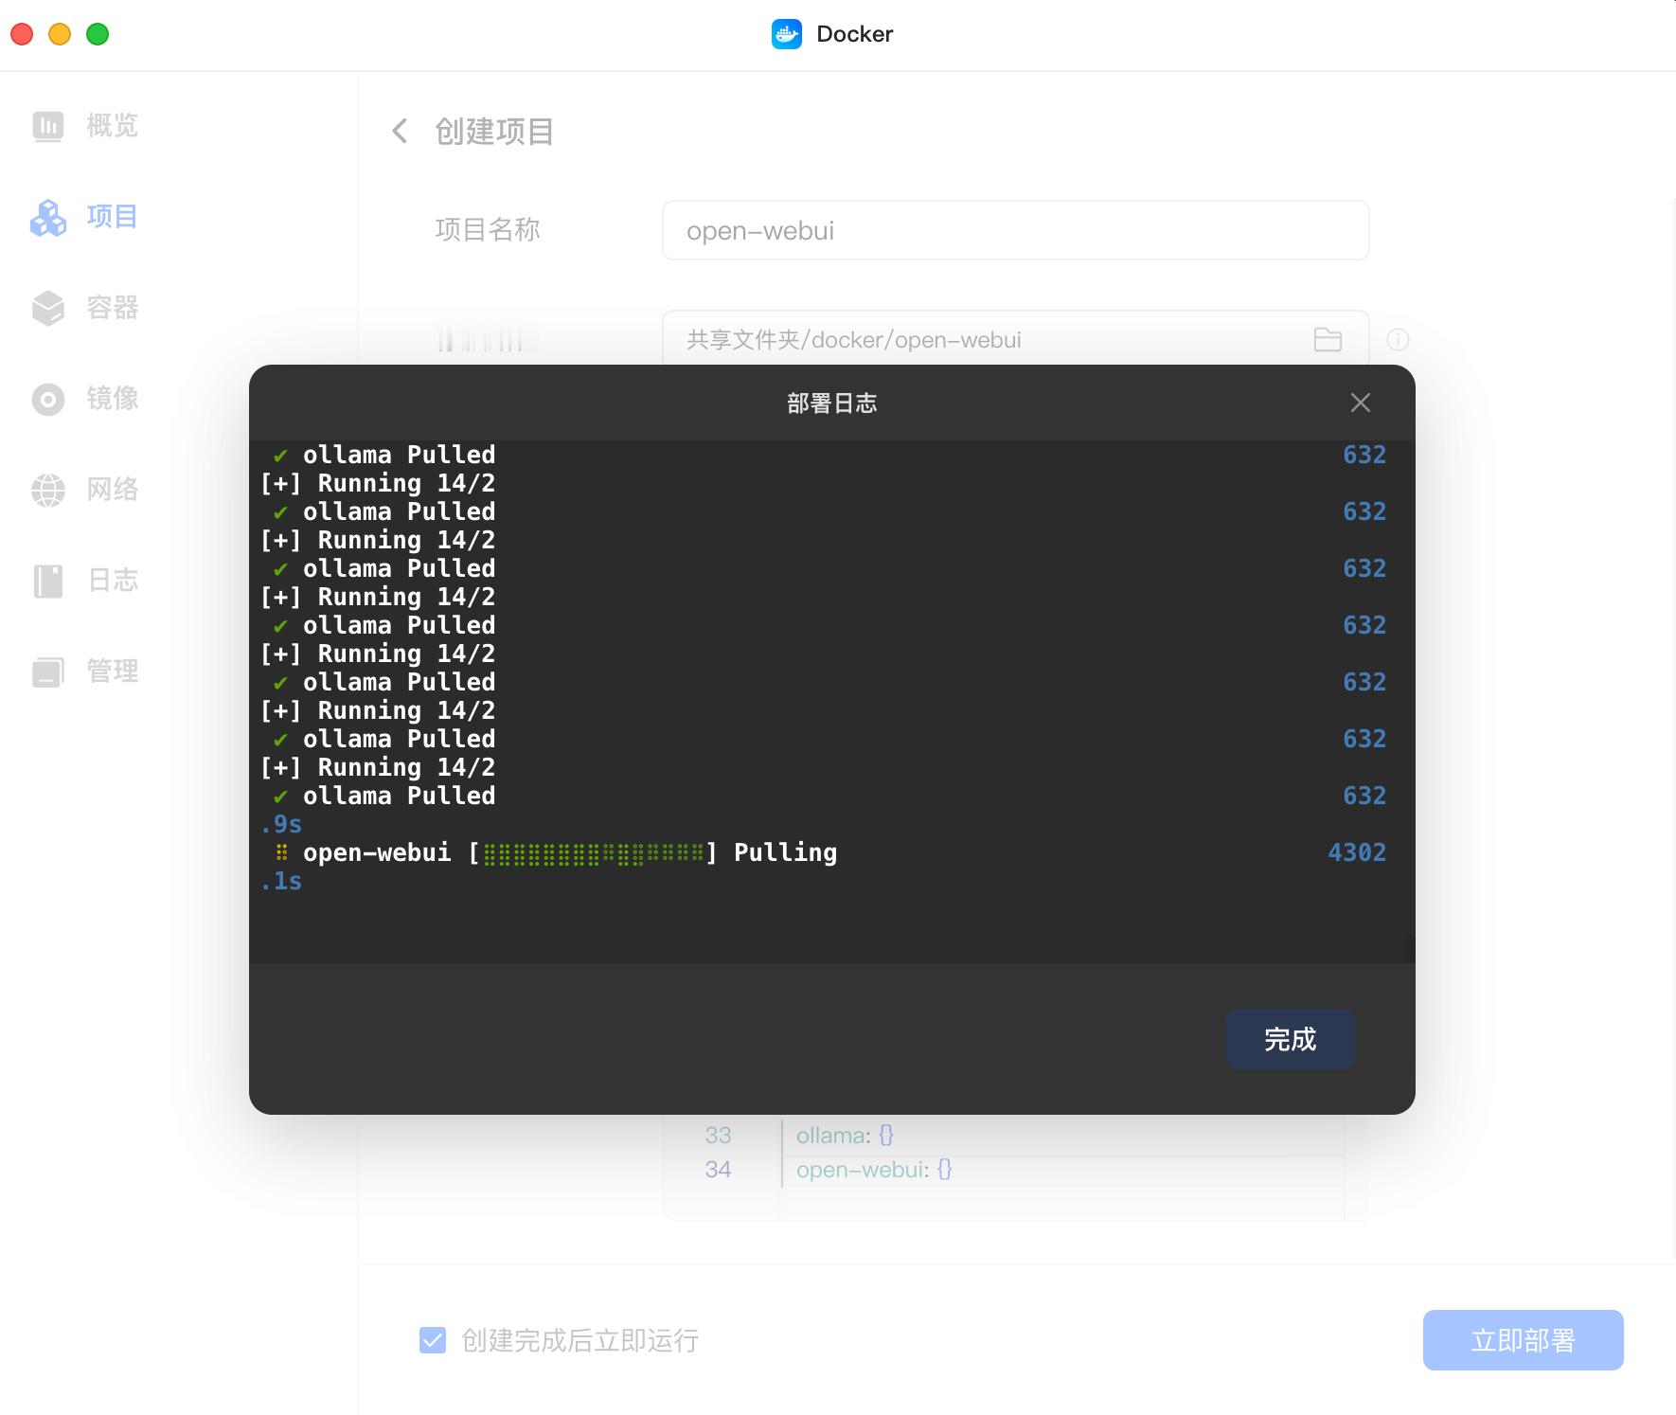Click the '.9s' text in the log

pyautogui.click(x=281, y=824)
